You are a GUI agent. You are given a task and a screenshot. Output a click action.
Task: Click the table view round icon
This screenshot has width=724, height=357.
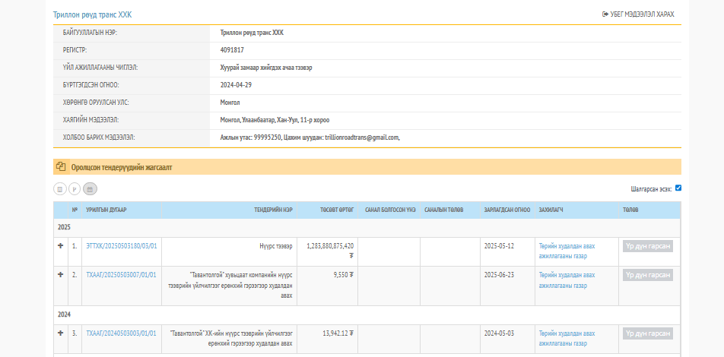pos(60,188)
